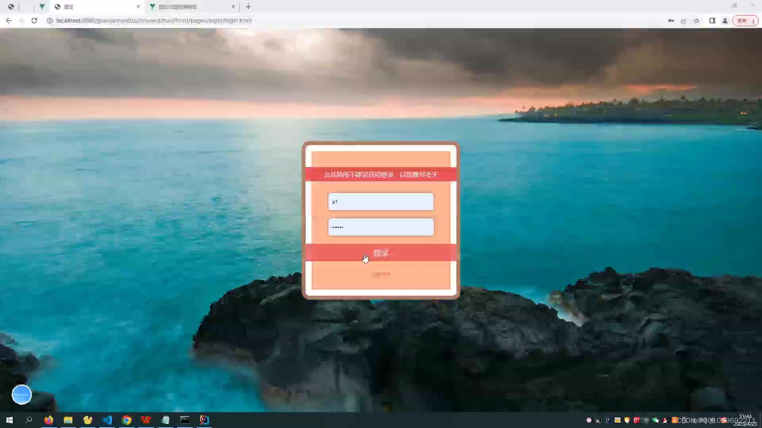Go back to the previous page

[x=9, y=21]
